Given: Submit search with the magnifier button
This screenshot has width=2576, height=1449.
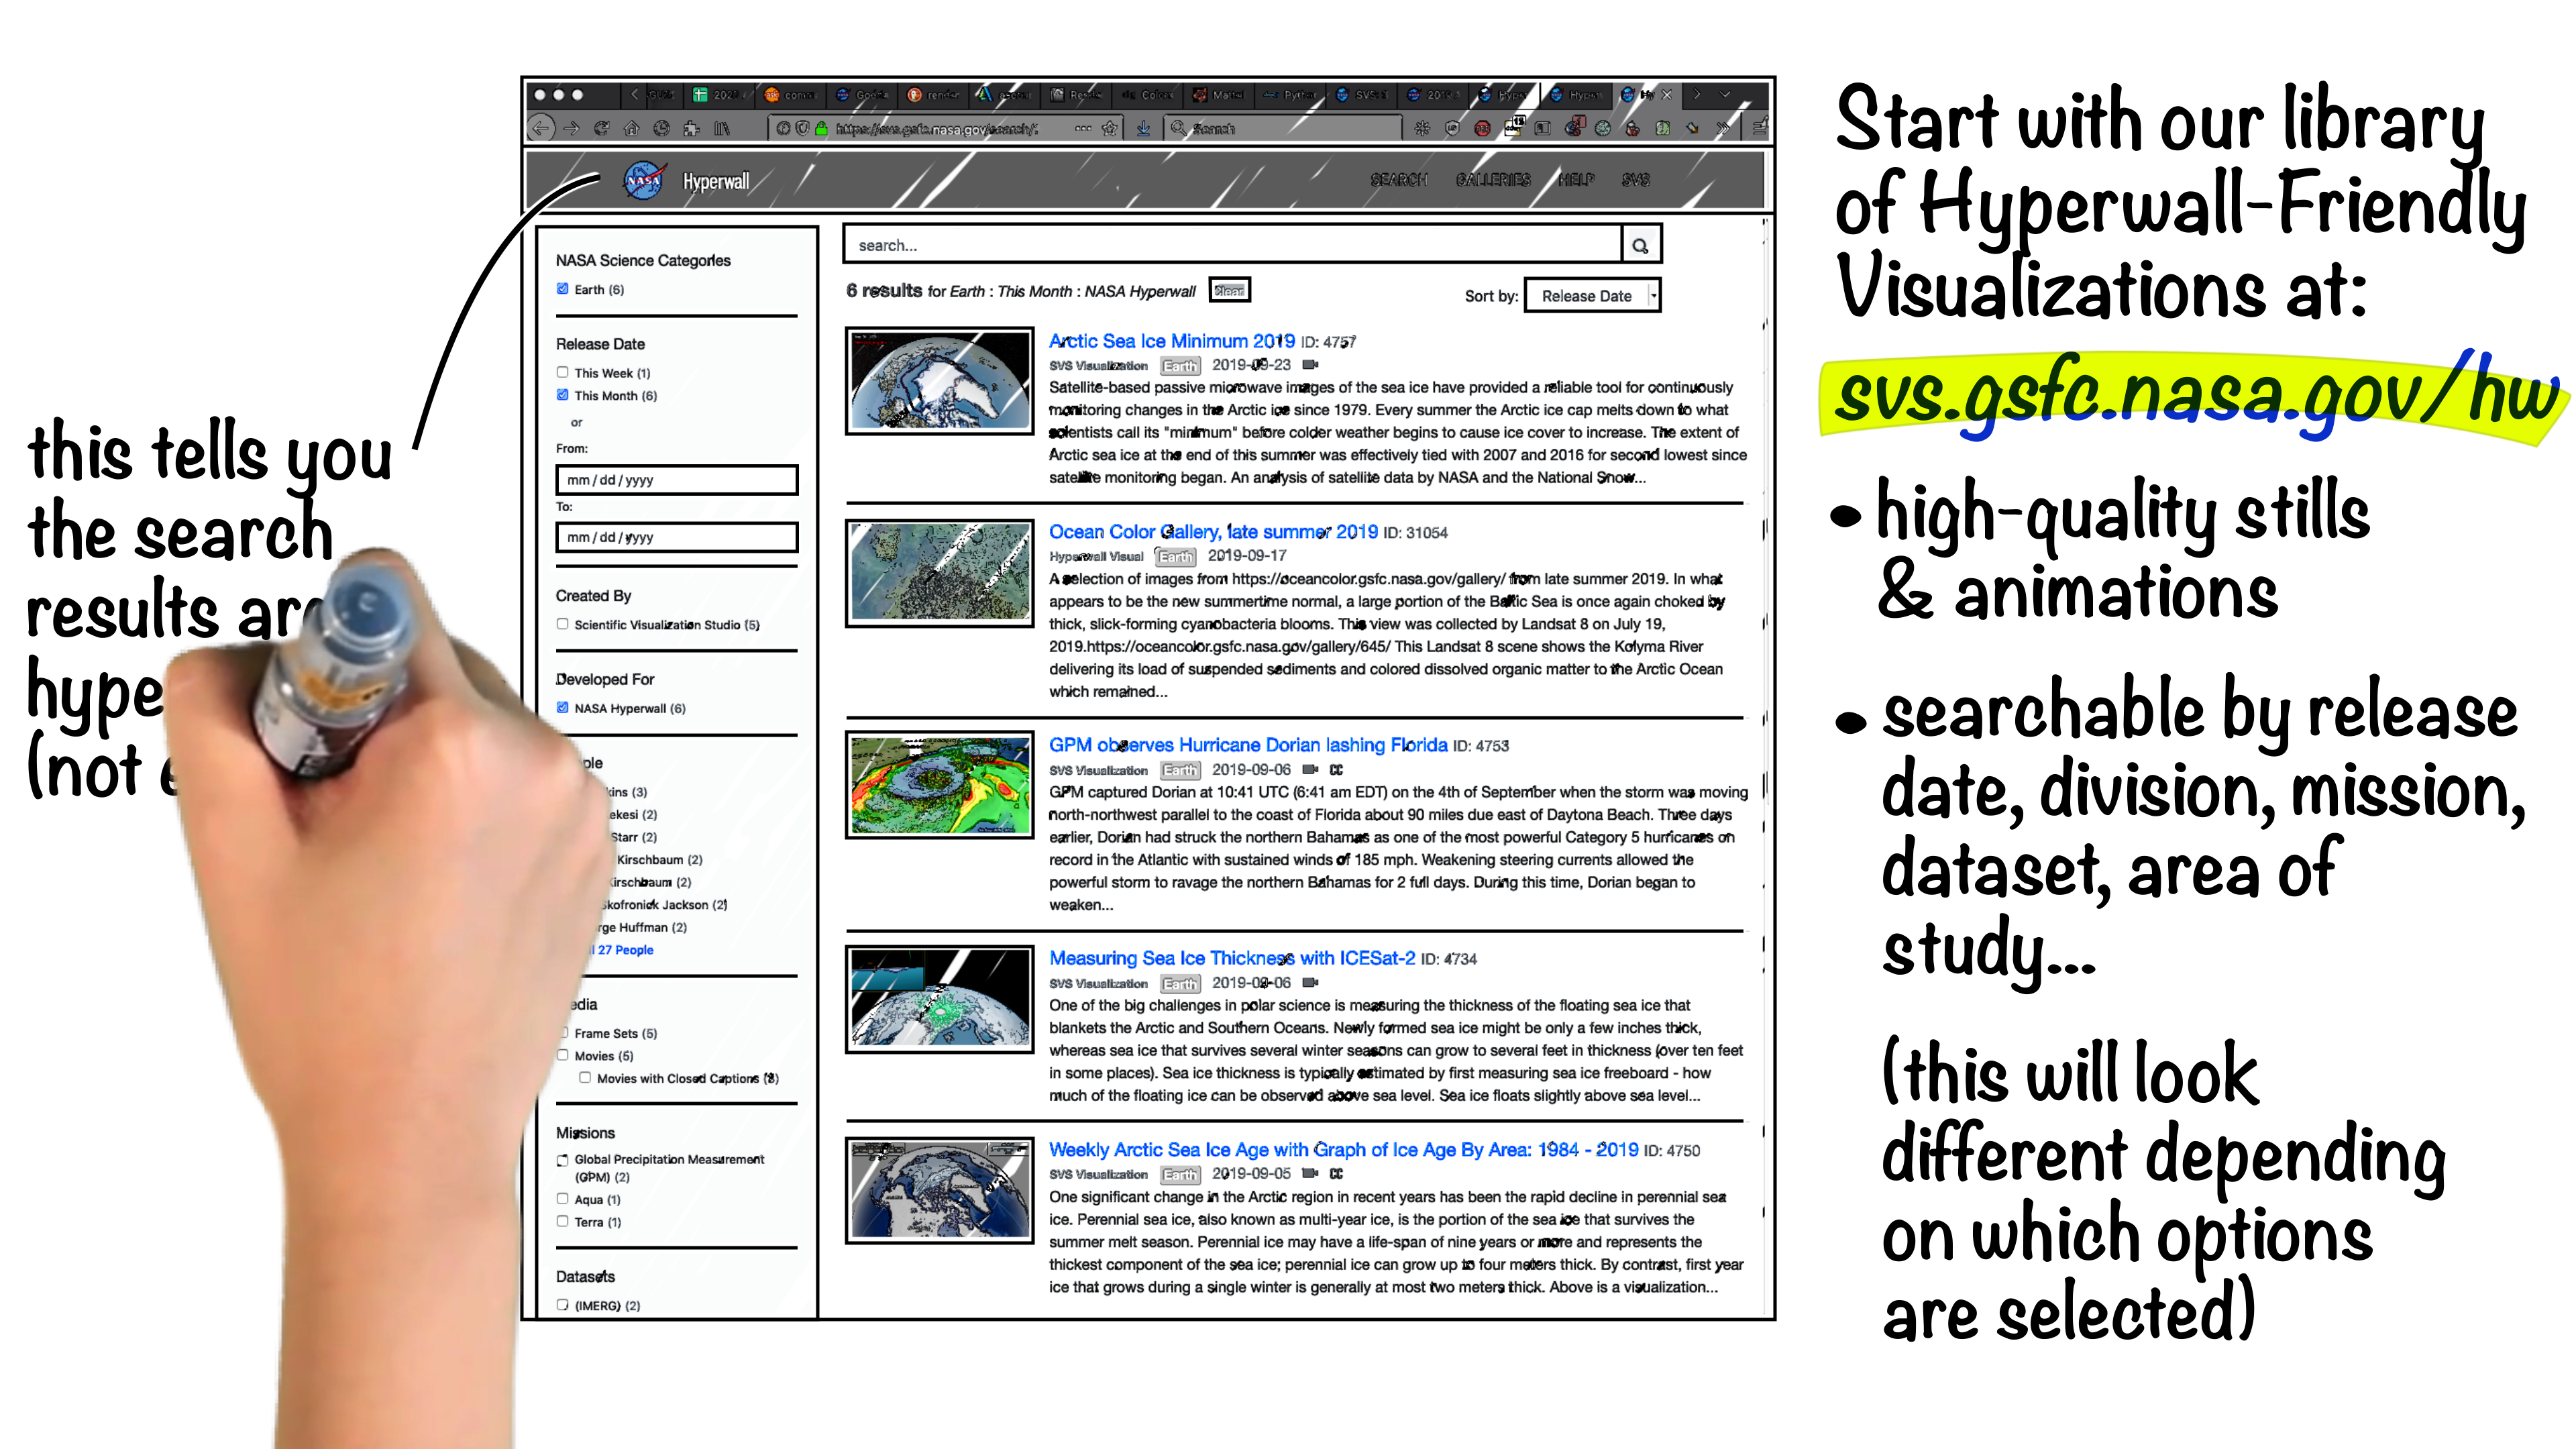Looking at the screenshot, I should (x=1640, y=245).
